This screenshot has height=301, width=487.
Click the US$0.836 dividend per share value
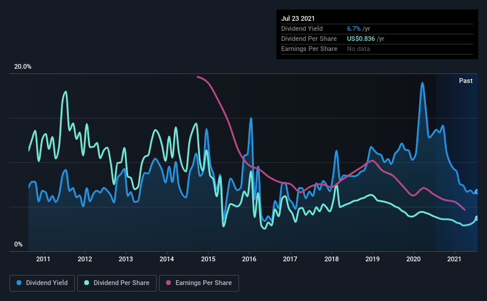coord(361,39)
